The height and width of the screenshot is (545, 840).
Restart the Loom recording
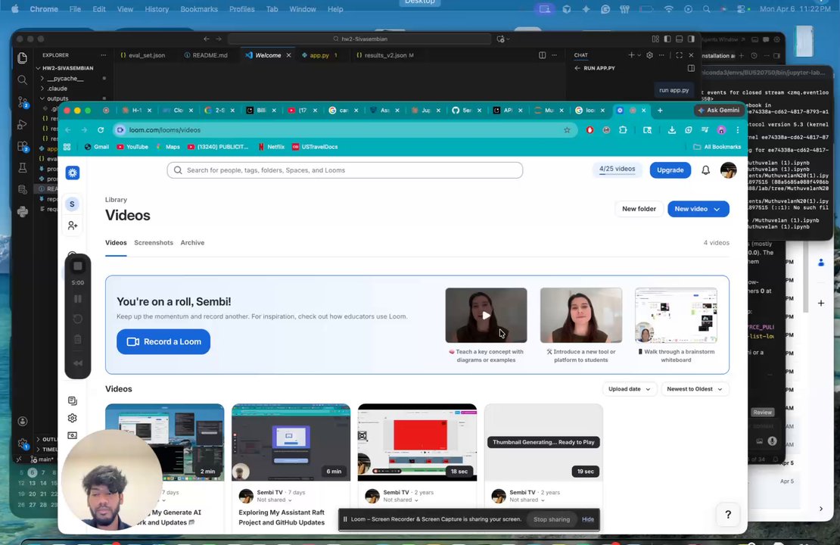pos(78,319)
